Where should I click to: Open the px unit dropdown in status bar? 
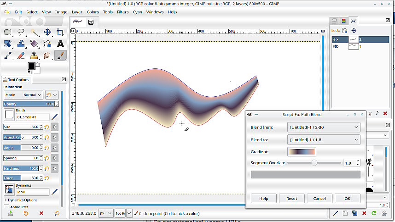(105, 213)
